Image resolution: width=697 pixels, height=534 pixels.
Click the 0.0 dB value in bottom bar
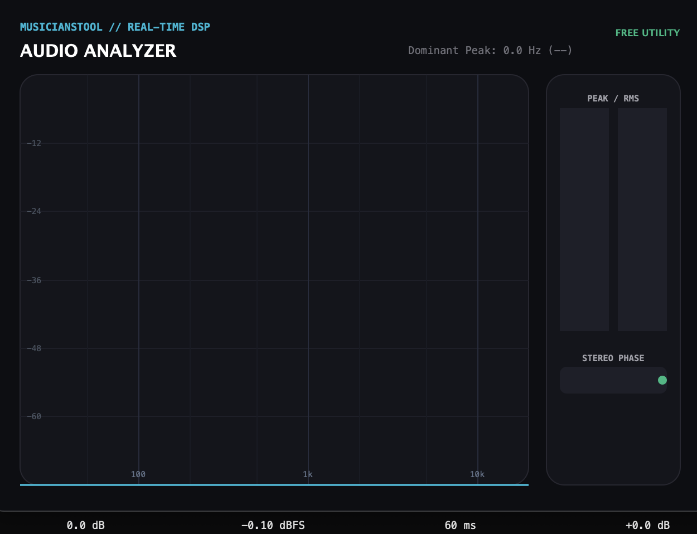(x=85, y=525)
